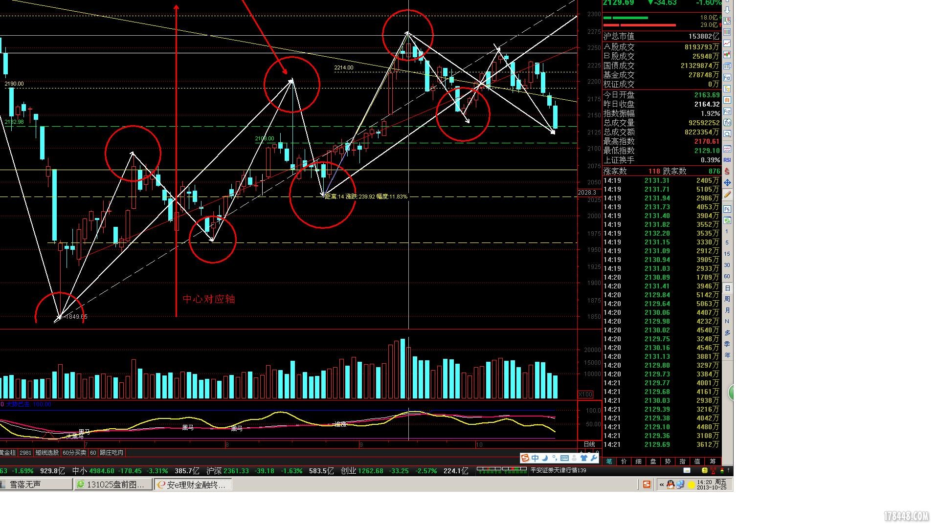This screenshot has width=939, height=528.
Task: Switch to 15-minute period
Action: click(x=727, y=254)
